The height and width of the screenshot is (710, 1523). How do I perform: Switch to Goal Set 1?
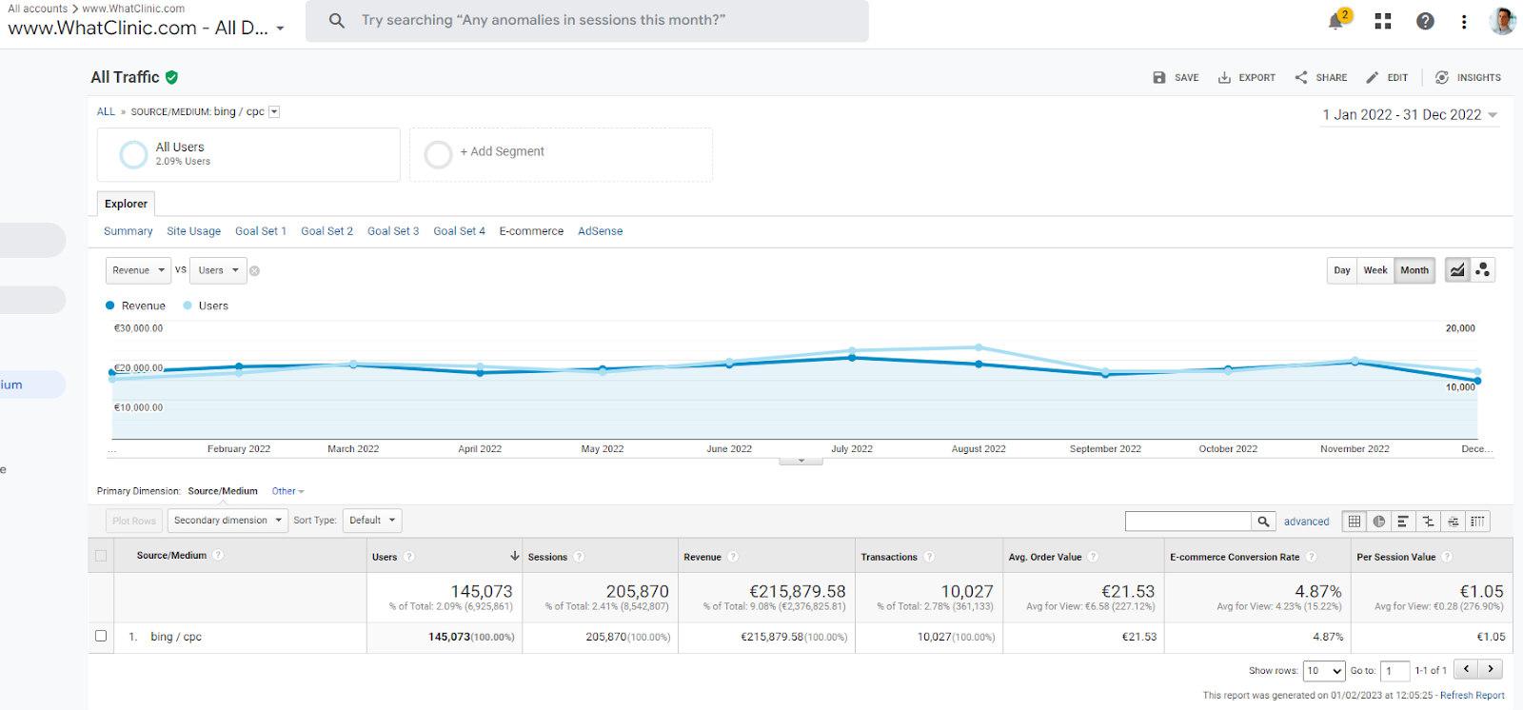[261, 231]
